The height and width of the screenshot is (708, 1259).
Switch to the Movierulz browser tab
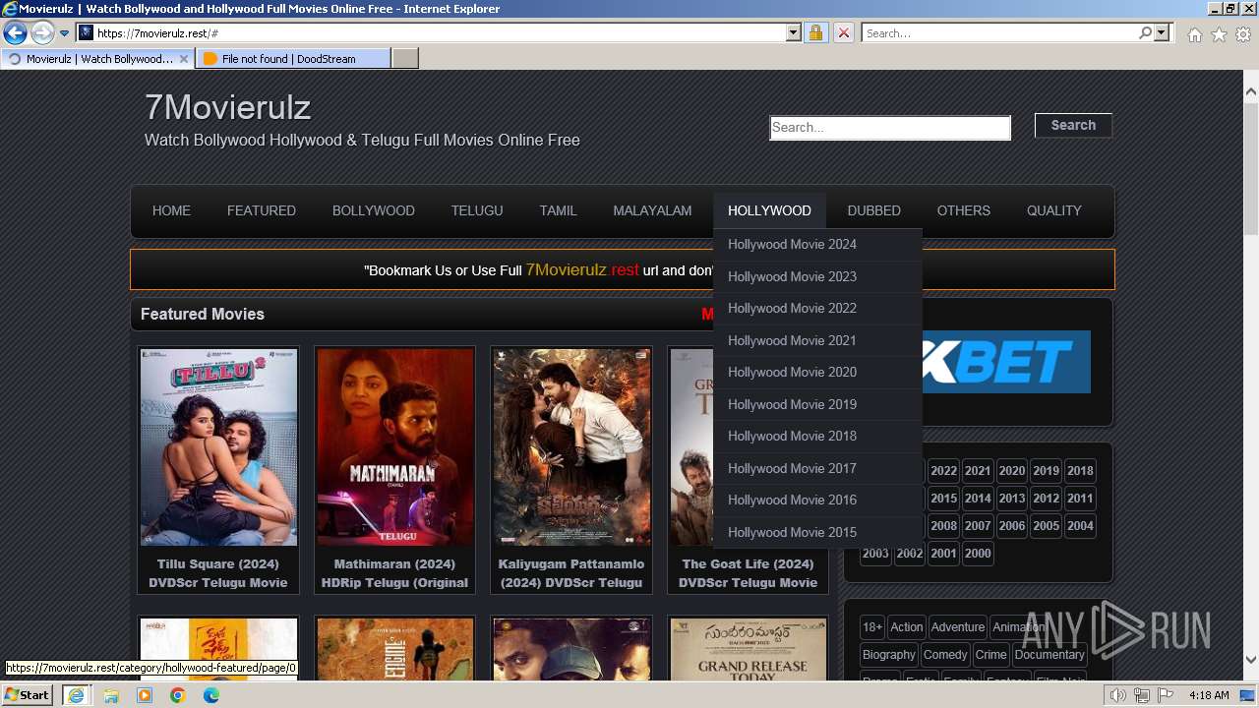coord(96,59)
